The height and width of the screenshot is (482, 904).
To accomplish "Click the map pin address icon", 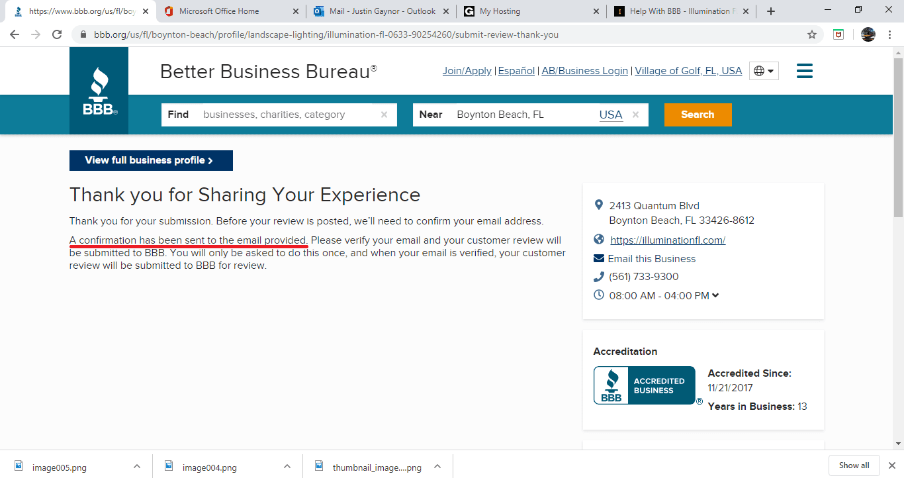I will (x=599, y=205).
